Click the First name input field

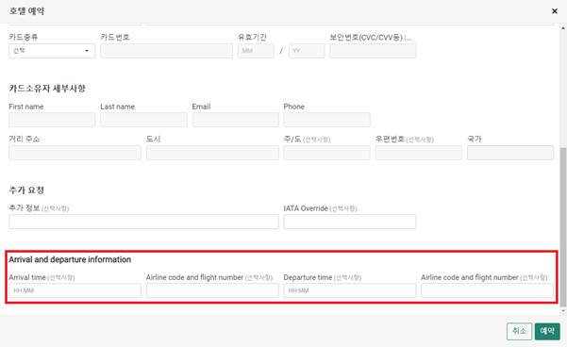pyautogui.click(x=52, y=120)
